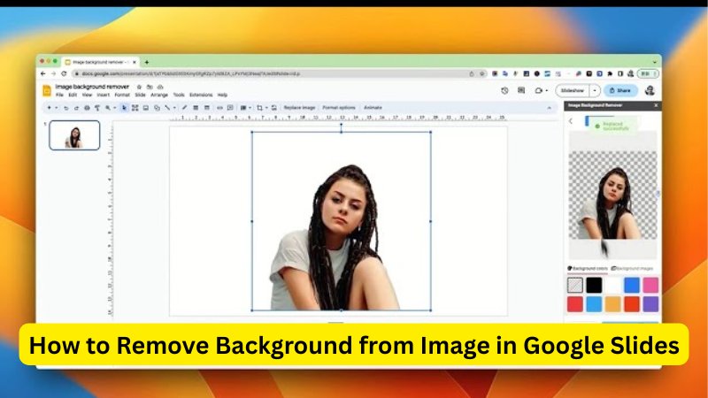Choose the Select arrow cursor tool
This screenshot has height=398, width=708.
pos(124,108)
